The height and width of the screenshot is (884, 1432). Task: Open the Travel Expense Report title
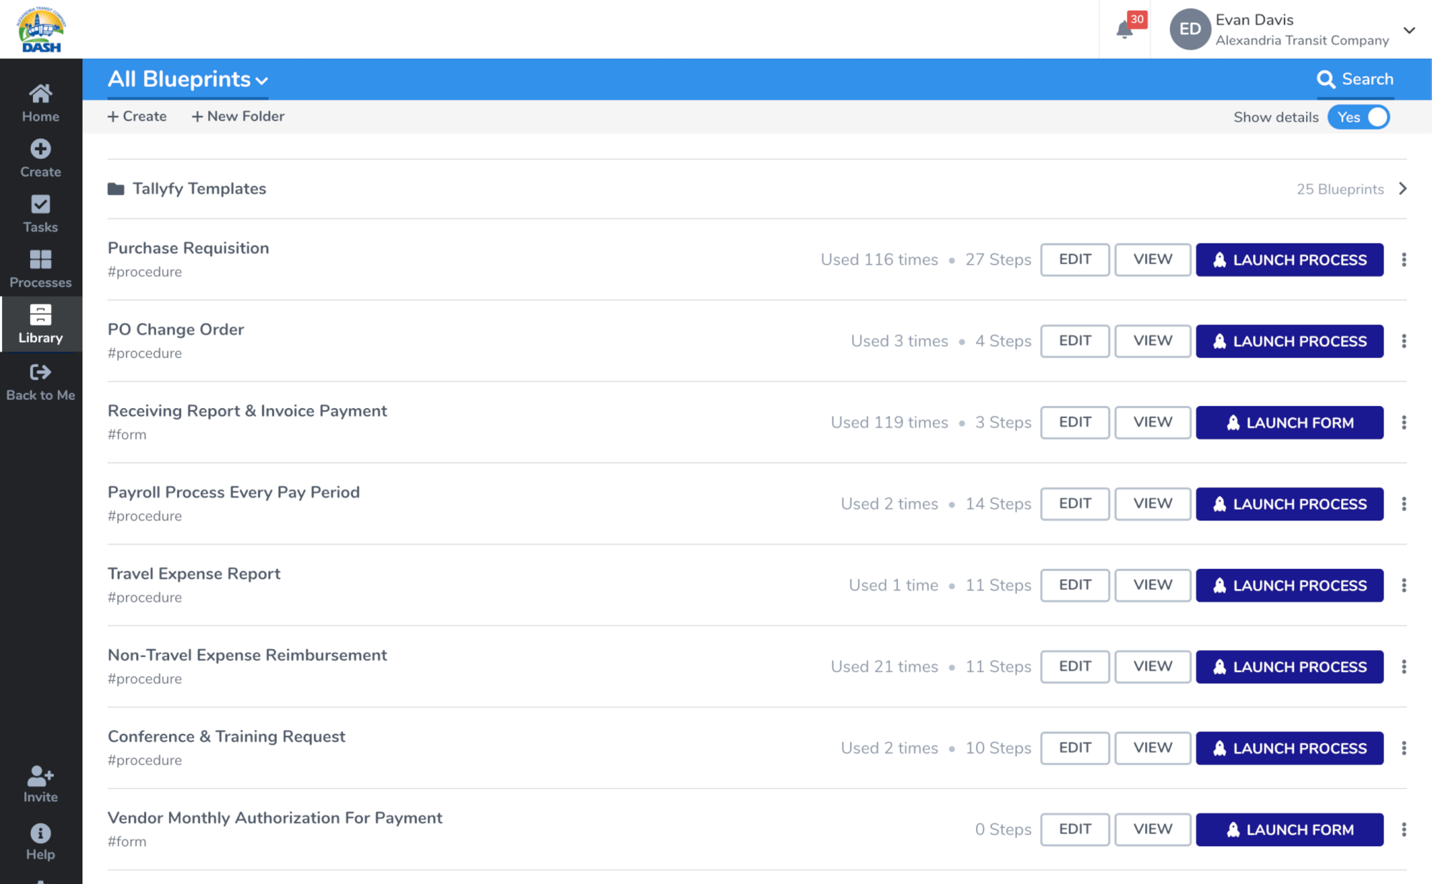coord(194,574)
